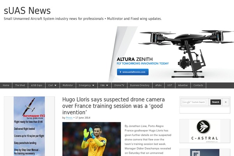
Task: Click the Google Custom Search field
Action: coord(194,102)
